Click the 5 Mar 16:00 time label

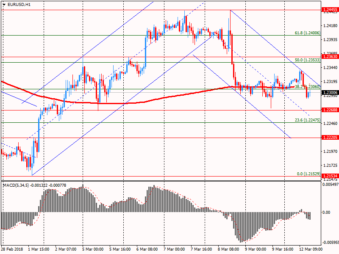point(120,249)
